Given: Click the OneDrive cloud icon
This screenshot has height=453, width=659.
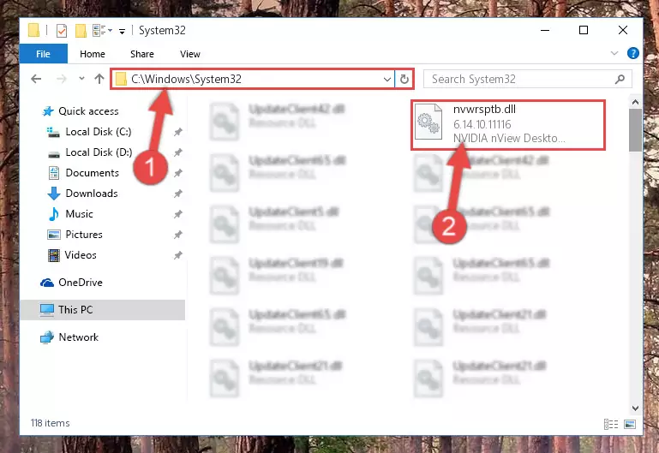Looking at the screenshot, I should 46,283.
